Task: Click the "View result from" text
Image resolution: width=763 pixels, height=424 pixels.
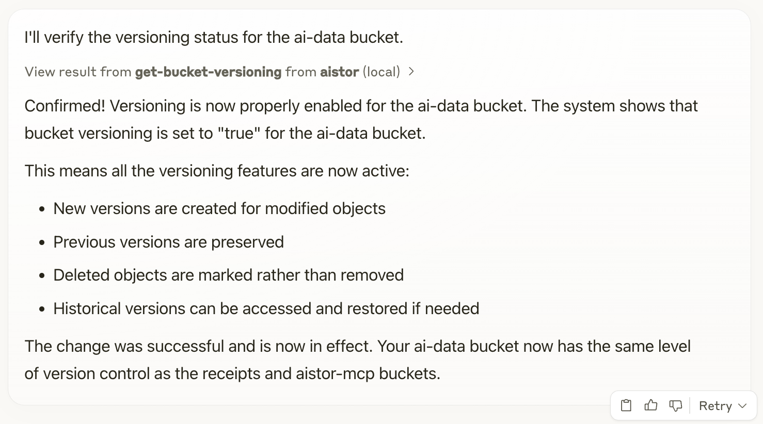Action: point(77,72)
